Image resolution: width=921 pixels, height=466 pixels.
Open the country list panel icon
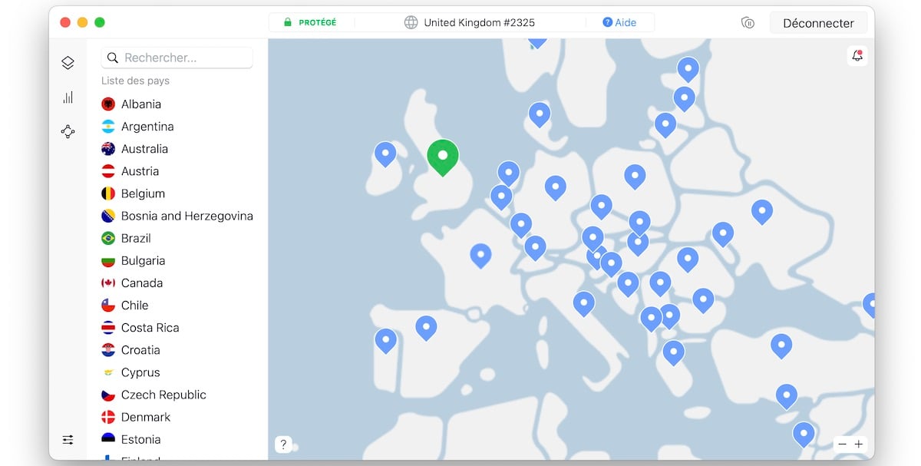click(68, 62)
